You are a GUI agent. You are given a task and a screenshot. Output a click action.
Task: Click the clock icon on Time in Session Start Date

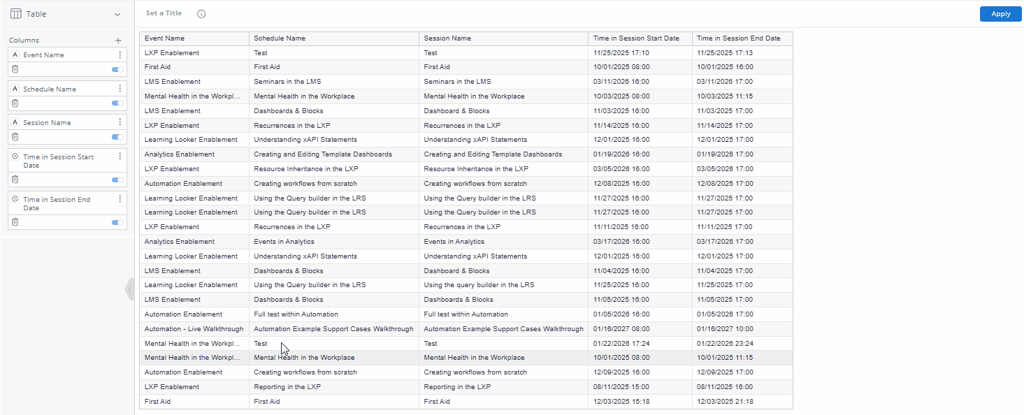click(14, 156)
